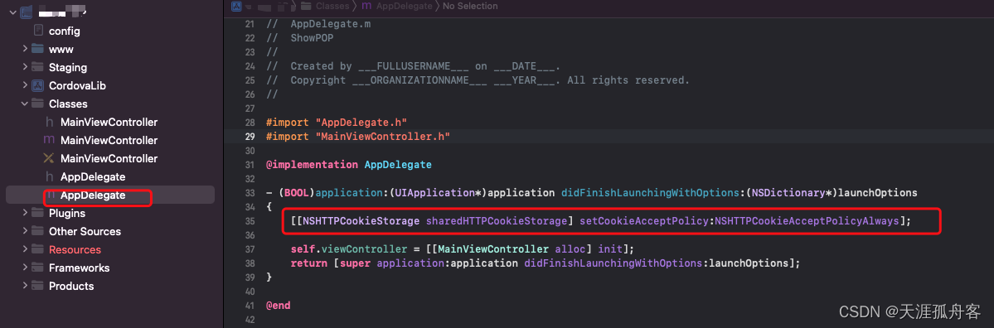This screenshot has height=328, width=994.
Task: Select the Products group label
Action: pyautogui.click(x=71, y=287)
